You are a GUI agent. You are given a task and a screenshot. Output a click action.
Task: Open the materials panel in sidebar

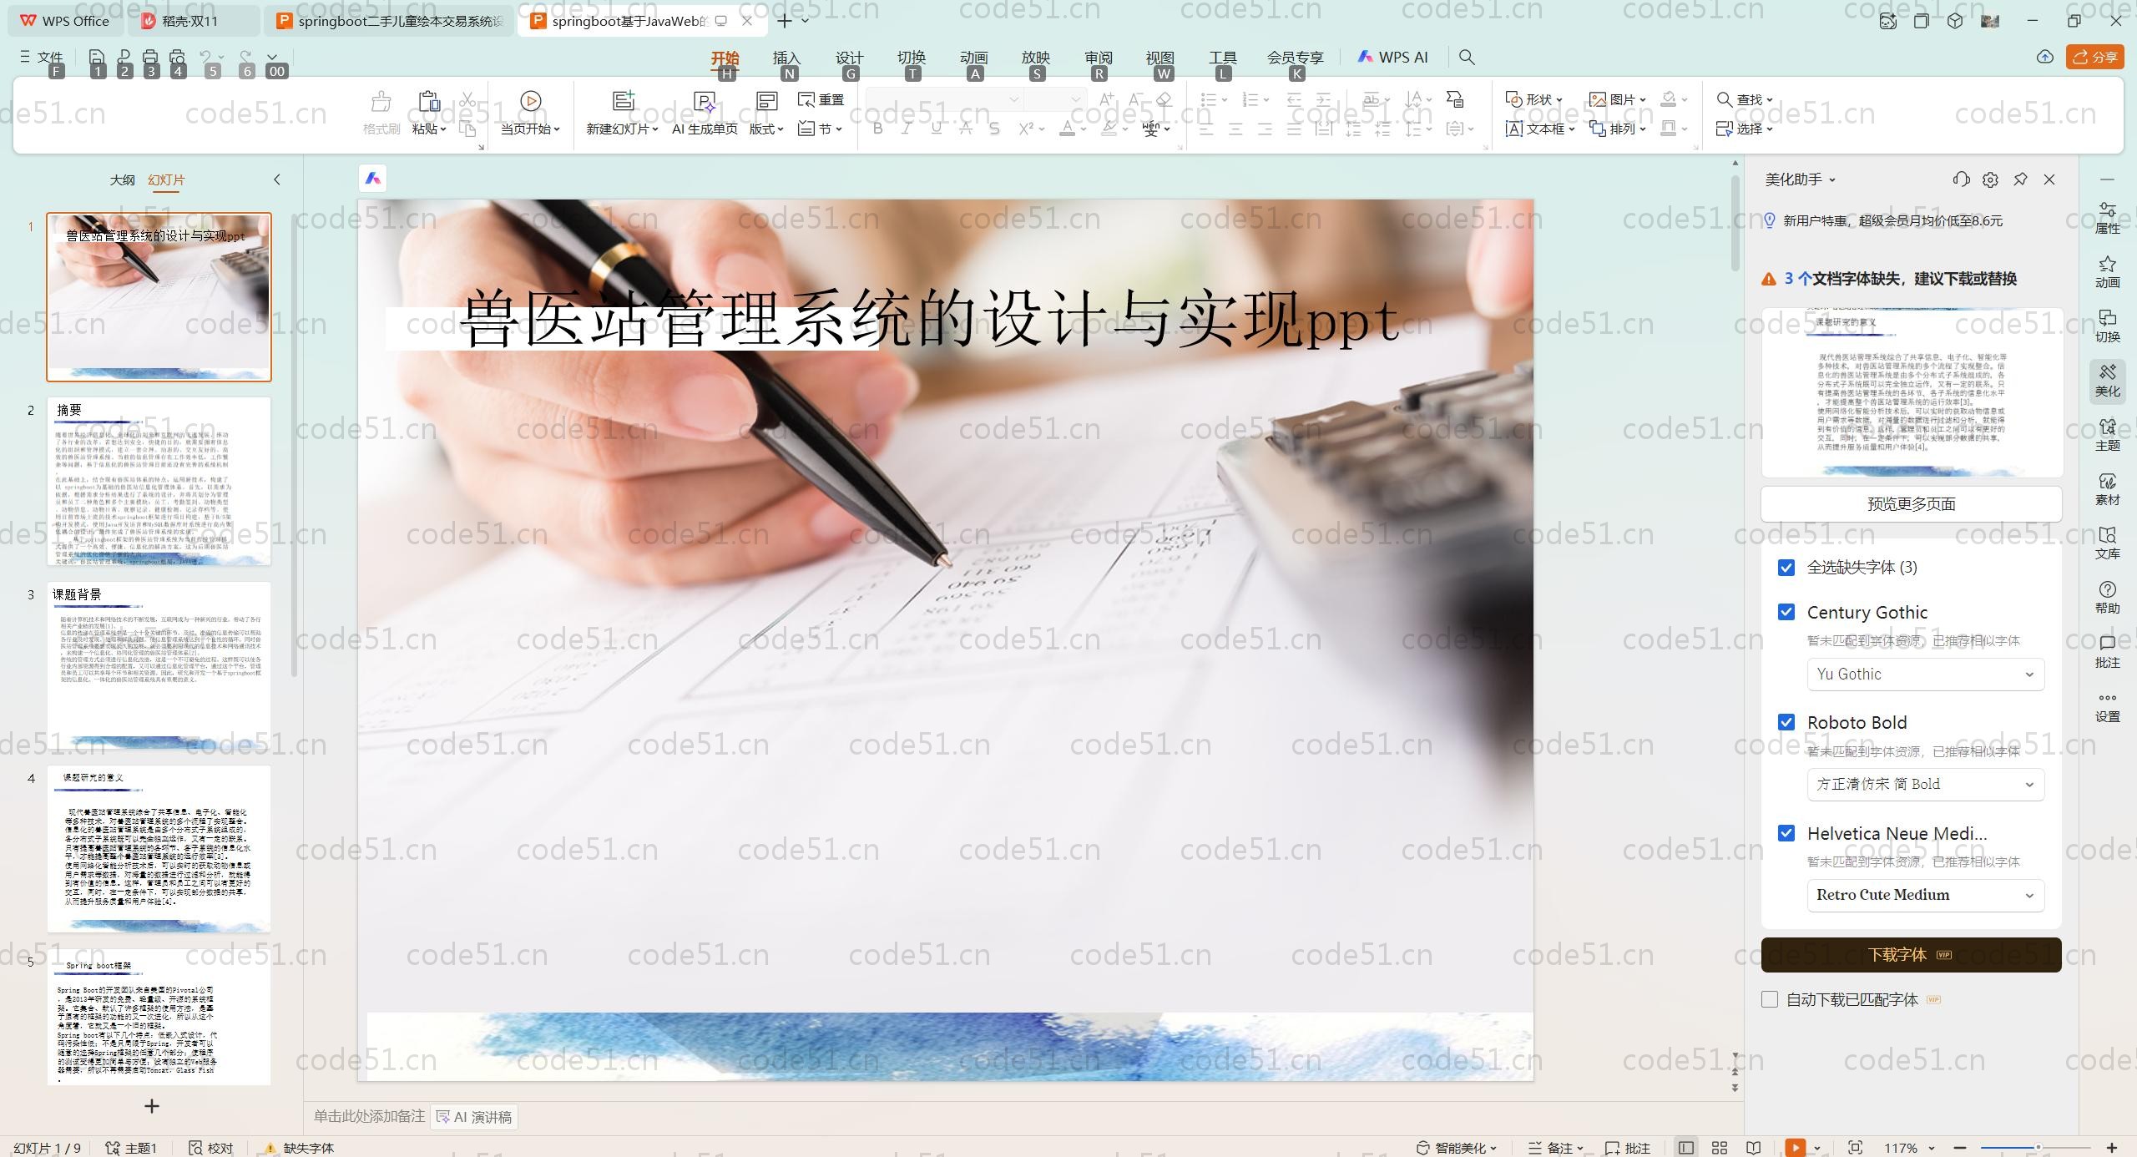2107,489
